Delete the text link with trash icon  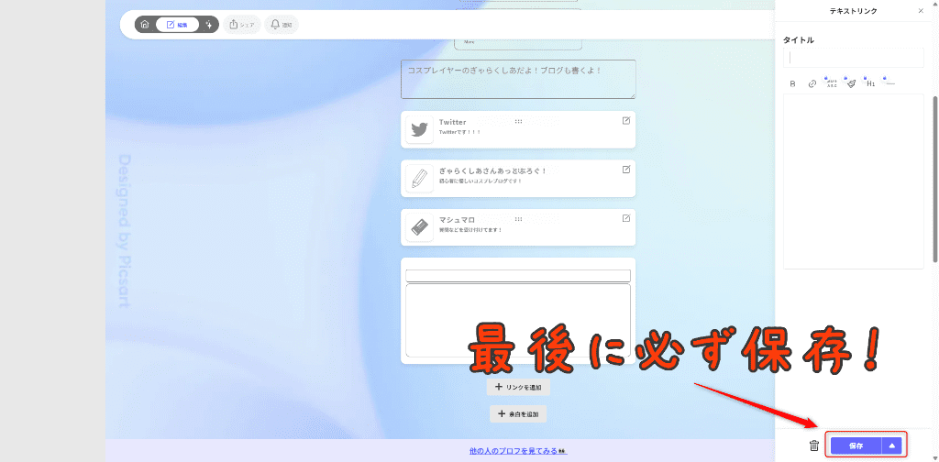814,445
